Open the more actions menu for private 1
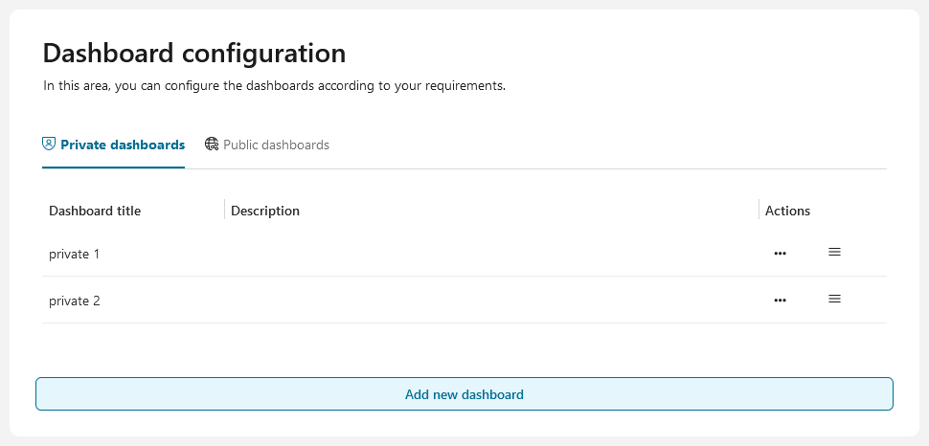 point(780,254)
